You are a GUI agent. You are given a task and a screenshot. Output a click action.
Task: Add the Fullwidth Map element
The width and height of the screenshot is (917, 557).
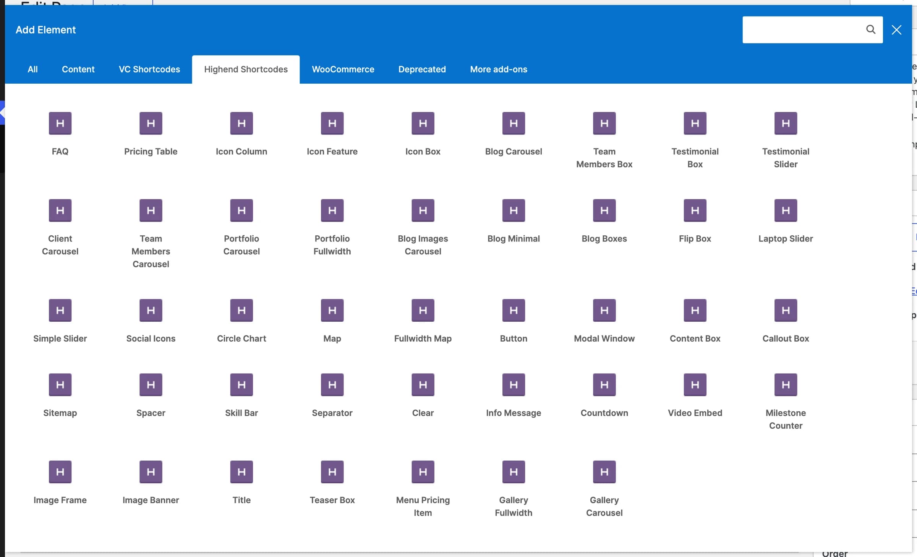click(423, 321)
